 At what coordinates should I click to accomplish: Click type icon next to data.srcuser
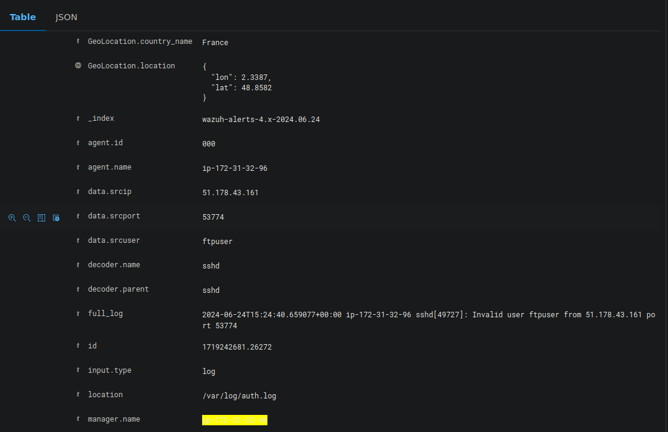tap(78, 240)
